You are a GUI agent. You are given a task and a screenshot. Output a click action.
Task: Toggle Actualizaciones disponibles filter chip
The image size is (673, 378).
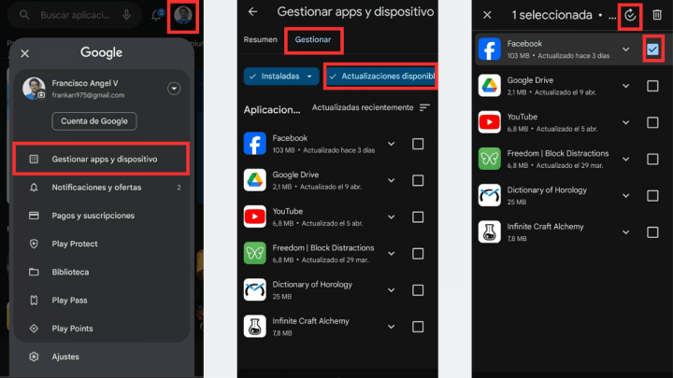coord(381,77)
